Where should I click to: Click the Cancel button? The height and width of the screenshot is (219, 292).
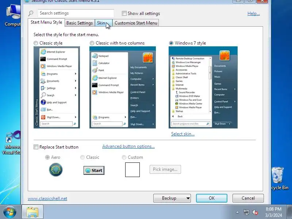click(248, 198)
